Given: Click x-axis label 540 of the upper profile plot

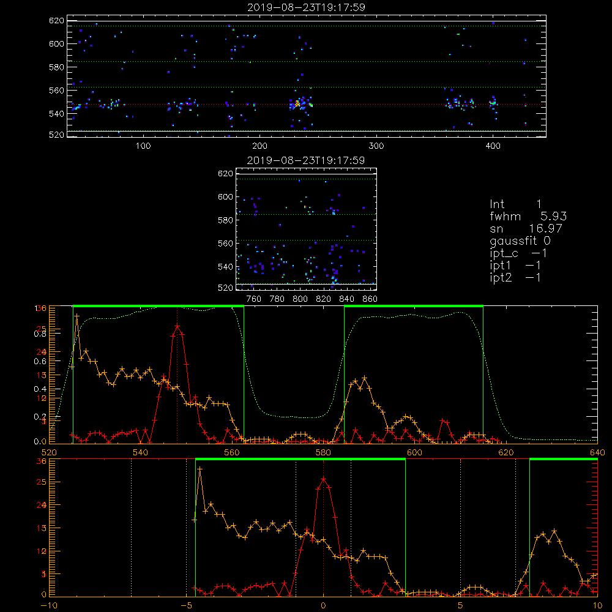Looking at the screenshot, I should point(141,452).
